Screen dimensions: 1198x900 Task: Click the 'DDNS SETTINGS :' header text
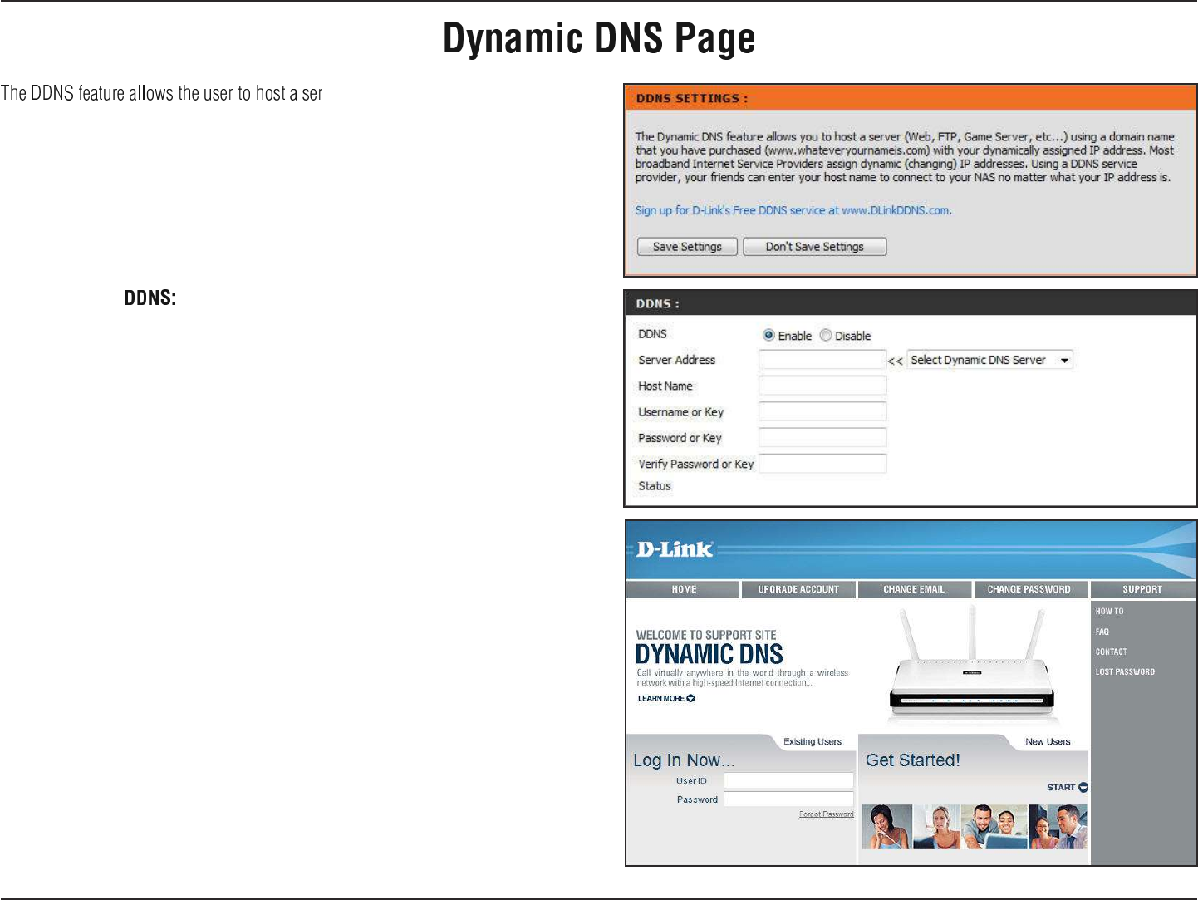point(692,98)
